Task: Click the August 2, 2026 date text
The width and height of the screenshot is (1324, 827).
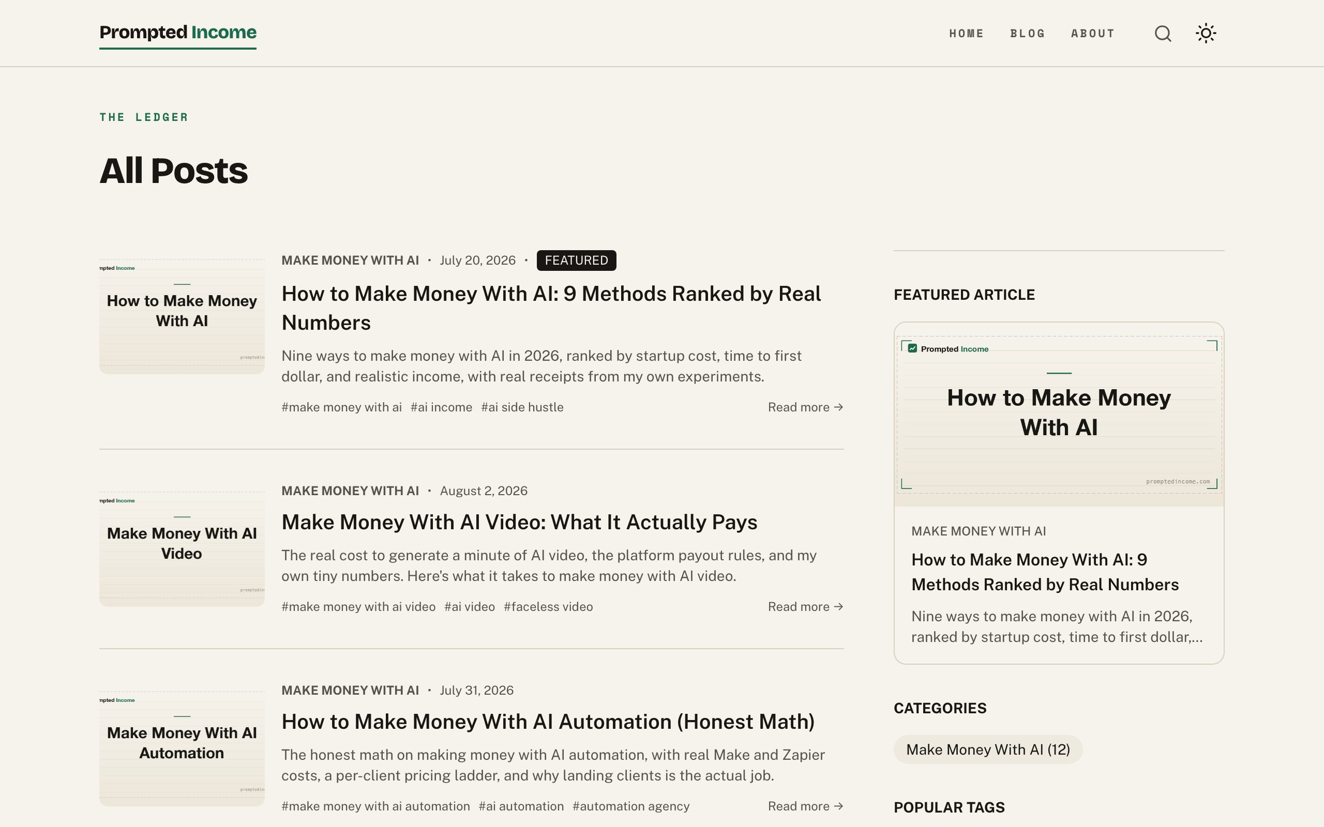Action: (x=484, y=491)
